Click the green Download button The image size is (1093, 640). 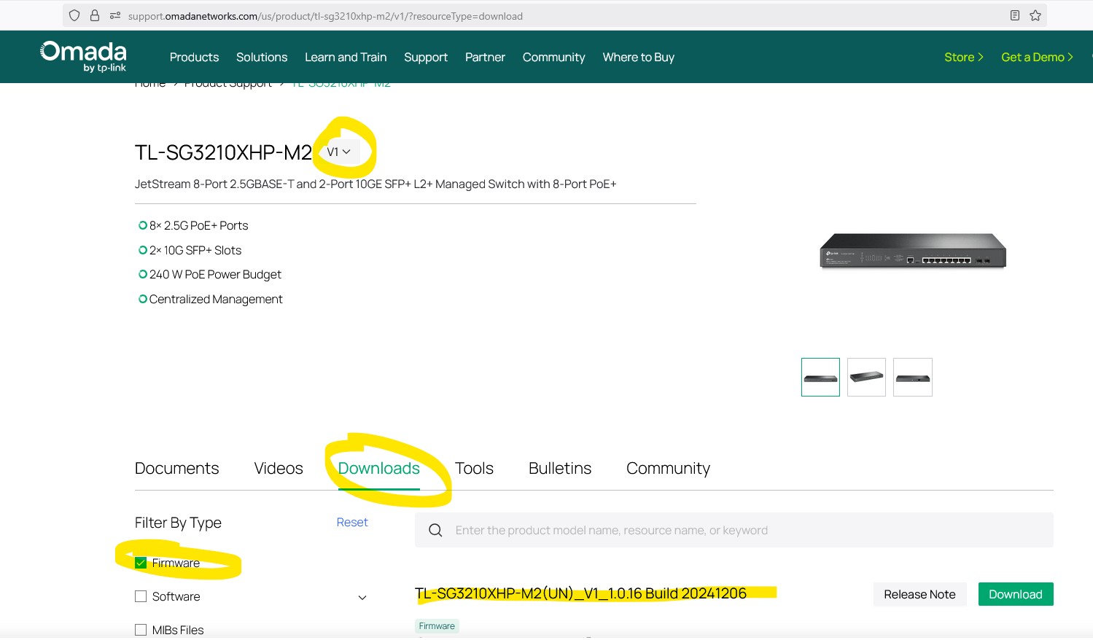tap(1015, 594)
